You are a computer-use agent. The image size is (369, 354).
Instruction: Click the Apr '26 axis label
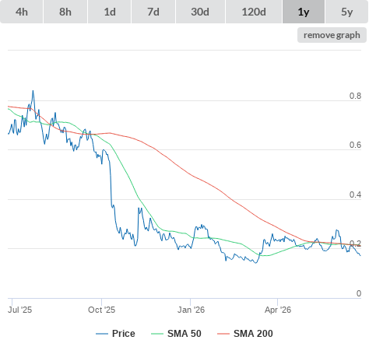coord(278,310)
